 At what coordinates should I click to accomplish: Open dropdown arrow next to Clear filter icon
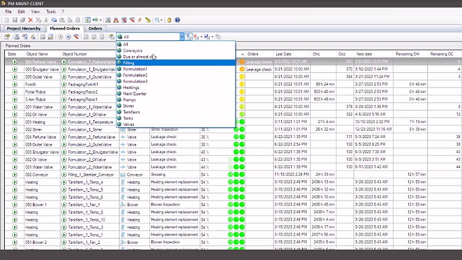201,37
